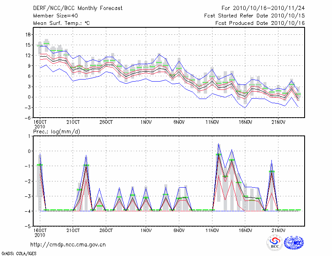The image size is (332, 256).
Task: Select the forecast period 2010/10/16-2010/11/24 text
Action: [x=263, y=8]
